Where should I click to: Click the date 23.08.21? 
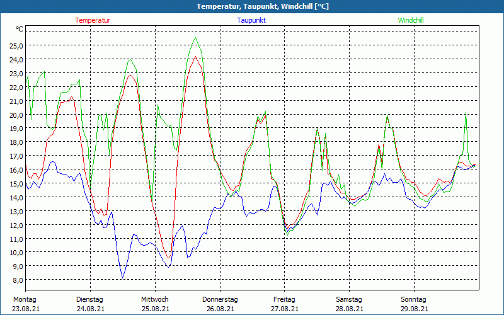click(x=26, y=309)
